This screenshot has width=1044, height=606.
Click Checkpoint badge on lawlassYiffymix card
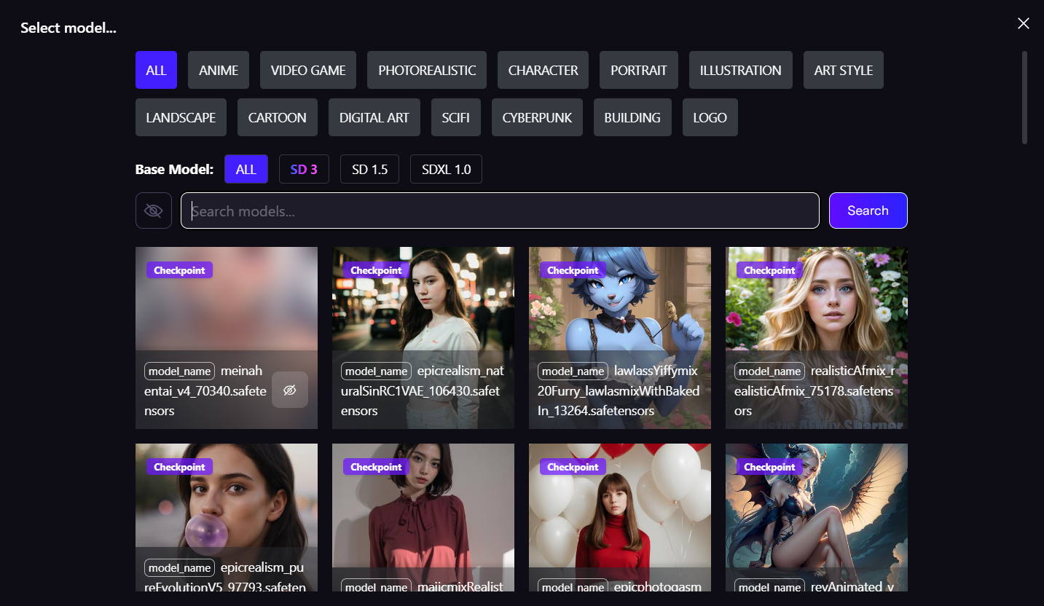tap(573, 270)
